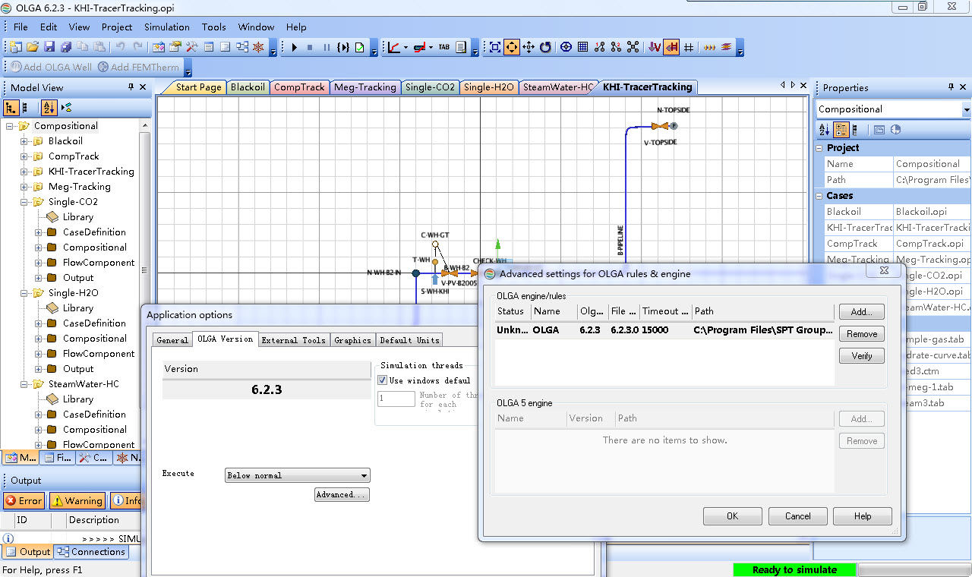
Task: Click the rotate circular arrow icon
Action: click(545, 47)
